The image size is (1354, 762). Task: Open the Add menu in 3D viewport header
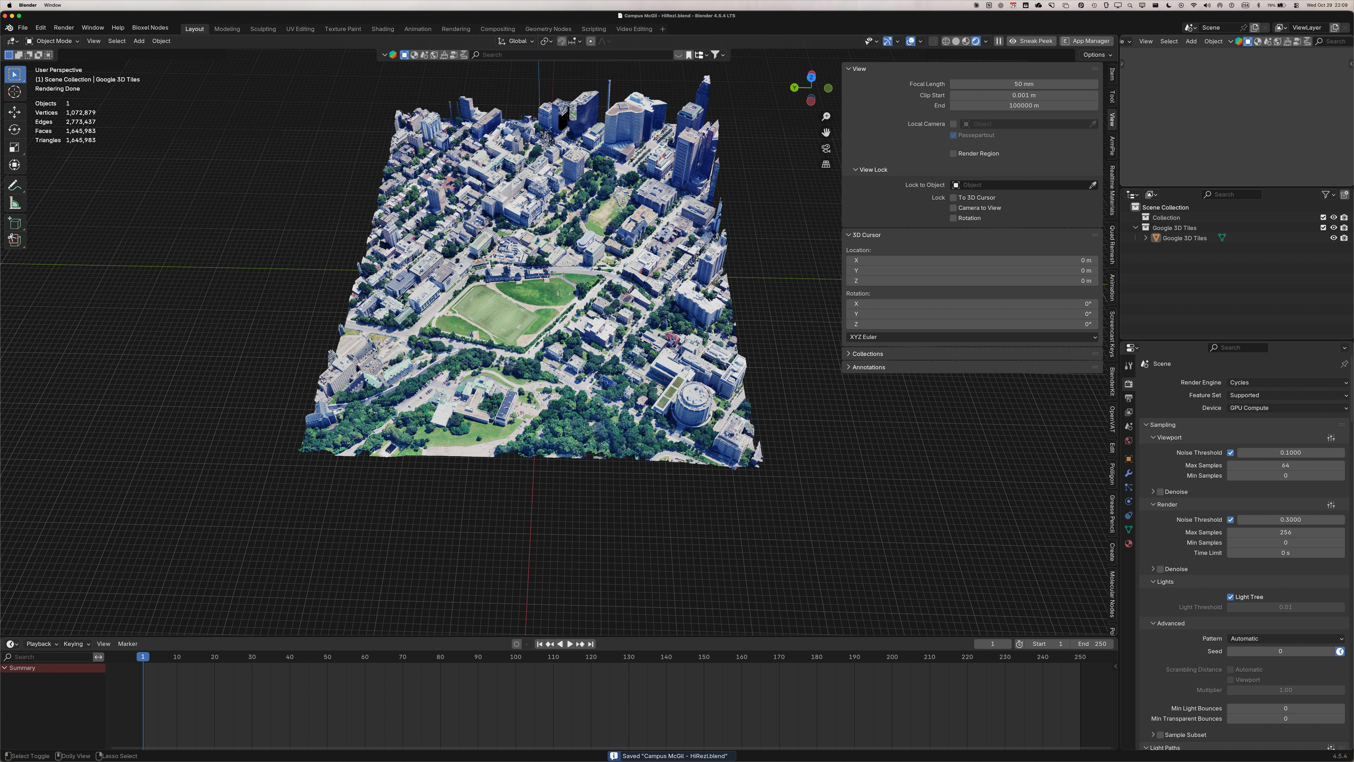tap(139, 41)
